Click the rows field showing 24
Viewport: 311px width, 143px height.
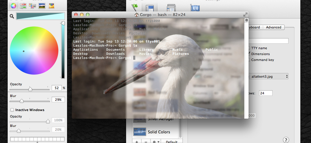(266, 93)
